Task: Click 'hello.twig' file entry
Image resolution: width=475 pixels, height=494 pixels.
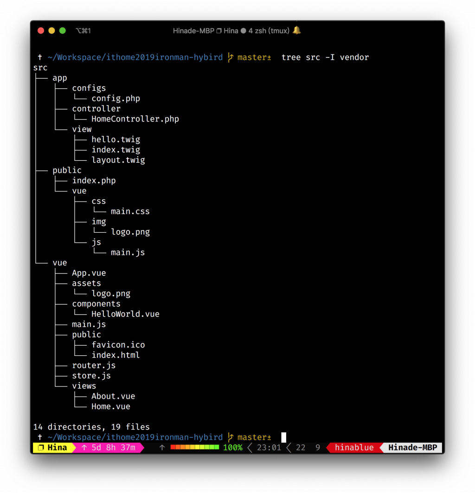Action: (x=116, y=139)
